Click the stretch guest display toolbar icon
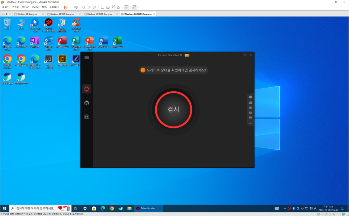This screenshot has width=349, height=216. tap(134, 7)
